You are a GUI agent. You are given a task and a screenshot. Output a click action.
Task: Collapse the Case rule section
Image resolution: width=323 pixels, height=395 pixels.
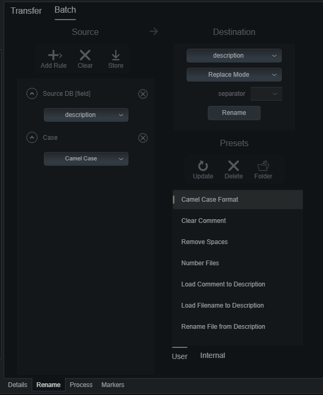click(32, 138)
